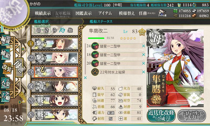Click the 近代化改修 modernization button
Screen dimensions: 210x126
click(161, 115)
